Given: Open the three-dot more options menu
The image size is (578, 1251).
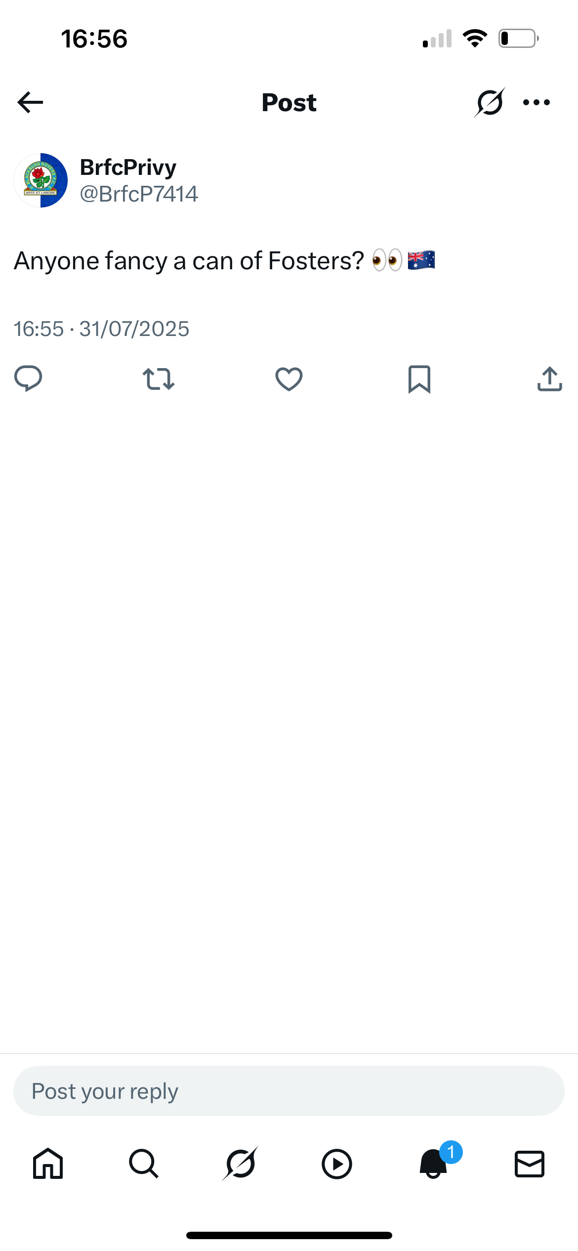Looking at the screenshot, I should pyautogui.click(x=537, y=102).
